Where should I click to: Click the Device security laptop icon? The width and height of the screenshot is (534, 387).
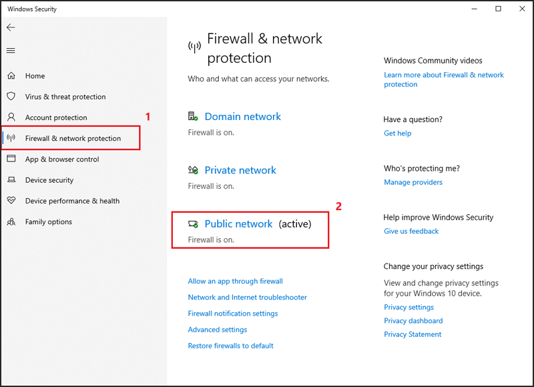coord(11,179)
